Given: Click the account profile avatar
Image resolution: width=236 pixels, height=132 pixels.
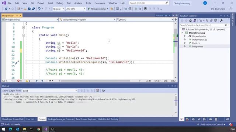Looking at the screenshot, I should click(x=205, y=3).
